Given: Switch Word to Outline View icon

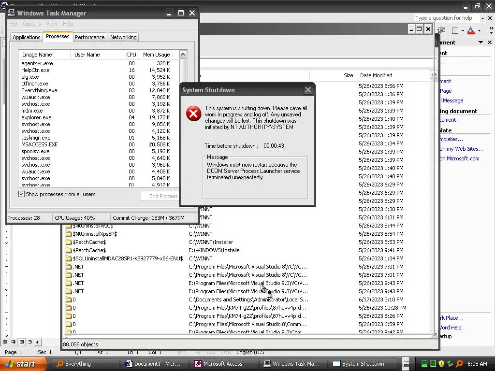Looking at the screenshot, I should click(30, 342).
